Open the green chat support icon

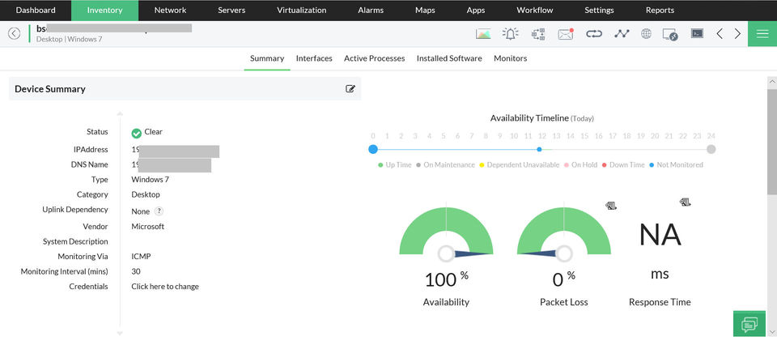pos(749,323)
